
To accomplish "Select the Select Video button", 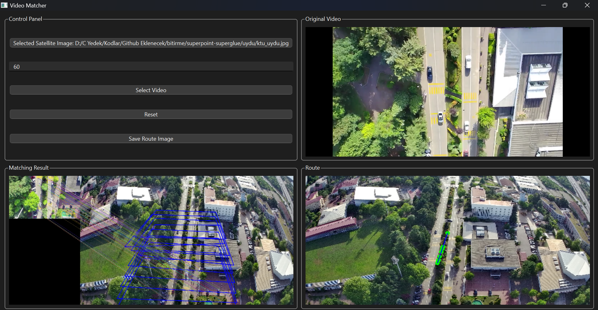I will click(151, 90).
